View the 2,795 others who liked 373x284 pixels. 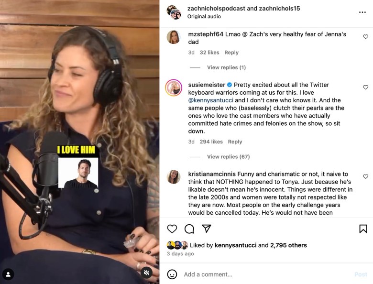(x=288, y=245)
